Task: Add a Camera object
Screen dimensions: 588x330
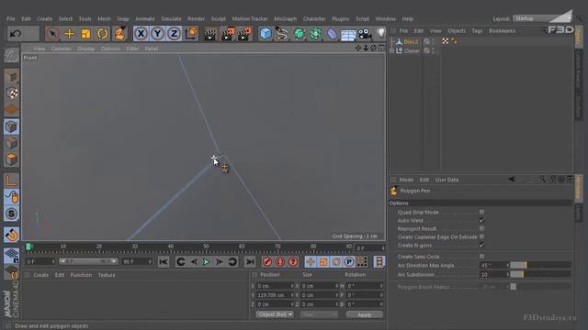Action: click(x=365, y=34)
